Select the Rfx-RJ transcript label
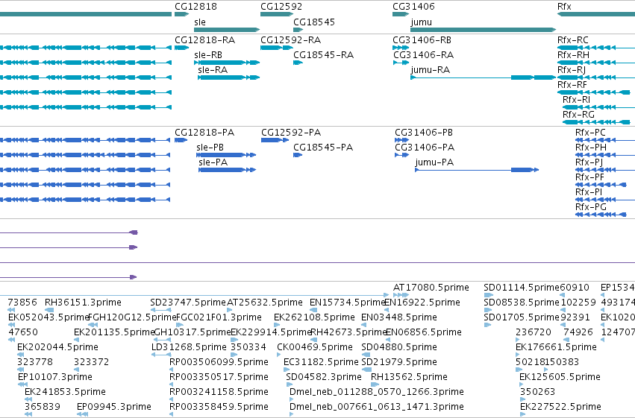Image resolution: width=635 pixels, height=418 pixels. pyautogui.click(x=572, y=70)
